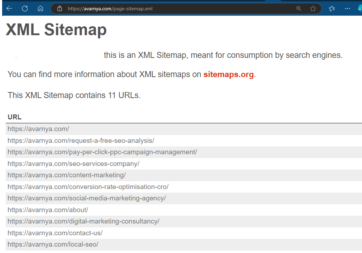Open the zoom magnifier in address bar
The height and width of the screenshot is (253, 362).
299,9
